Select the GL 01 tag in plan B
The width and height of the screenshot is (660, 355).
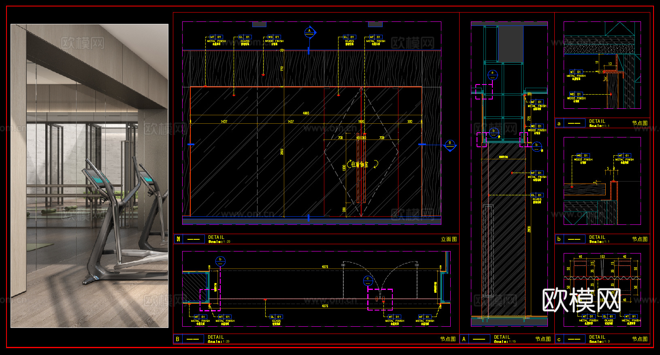point(276,317)
